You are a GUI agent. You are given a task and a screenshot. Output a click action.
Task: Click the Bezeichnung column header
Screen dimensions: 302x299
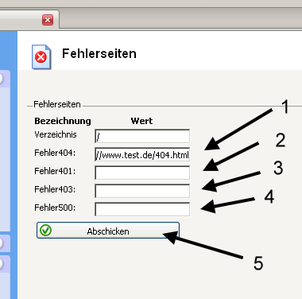[63, 121]
